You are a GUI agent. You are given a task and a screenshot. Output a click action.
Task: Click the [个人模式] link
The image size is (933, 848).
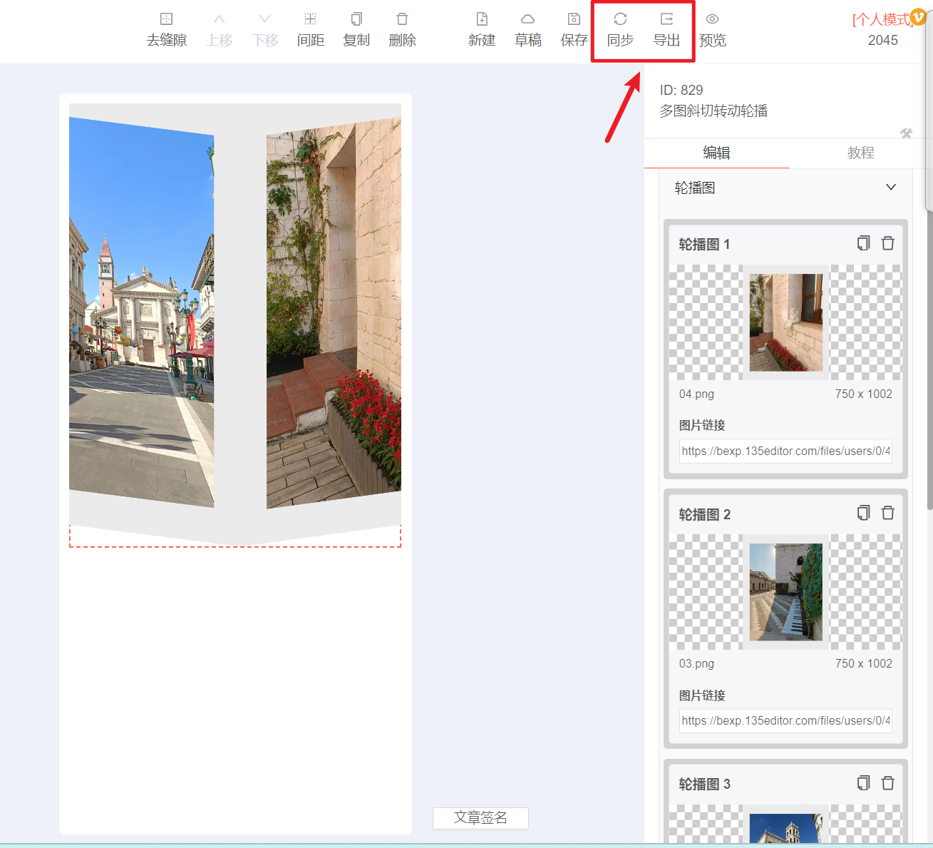(881, 19)
